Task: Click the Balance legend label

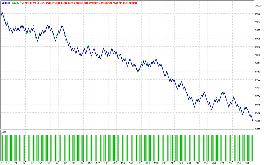Action: 6,3
